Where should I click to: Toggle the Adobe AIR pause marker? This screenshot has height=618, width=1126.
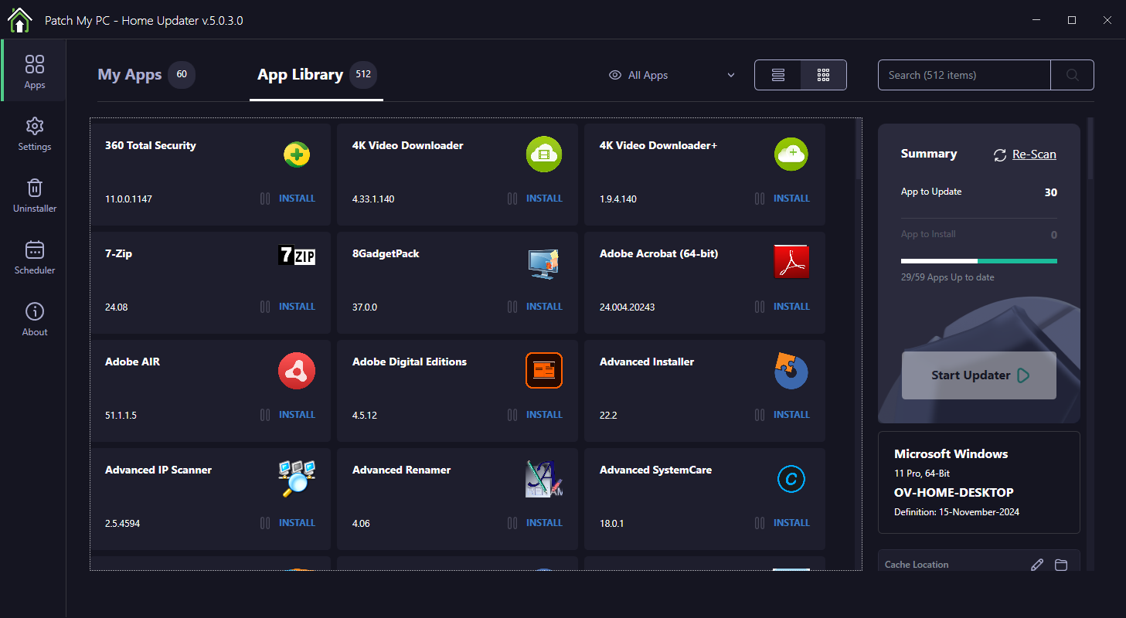(x=265, y=415)
